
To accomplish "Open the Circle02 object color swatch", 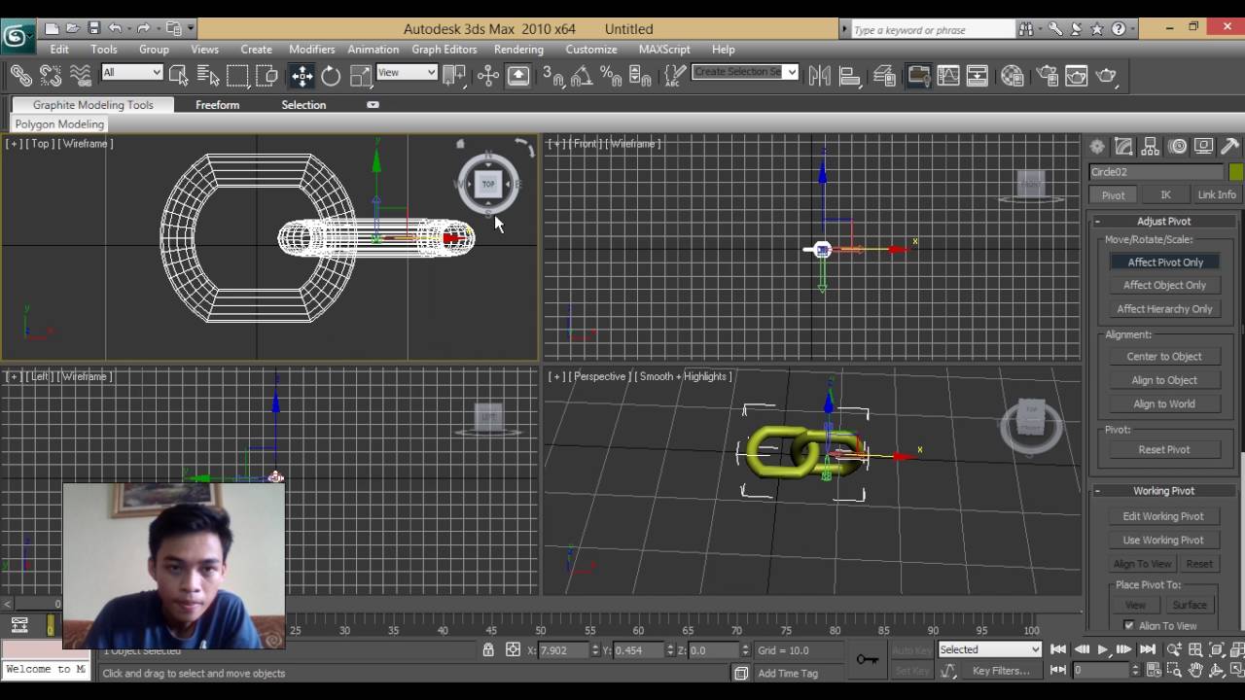I will click(1235, 172).
